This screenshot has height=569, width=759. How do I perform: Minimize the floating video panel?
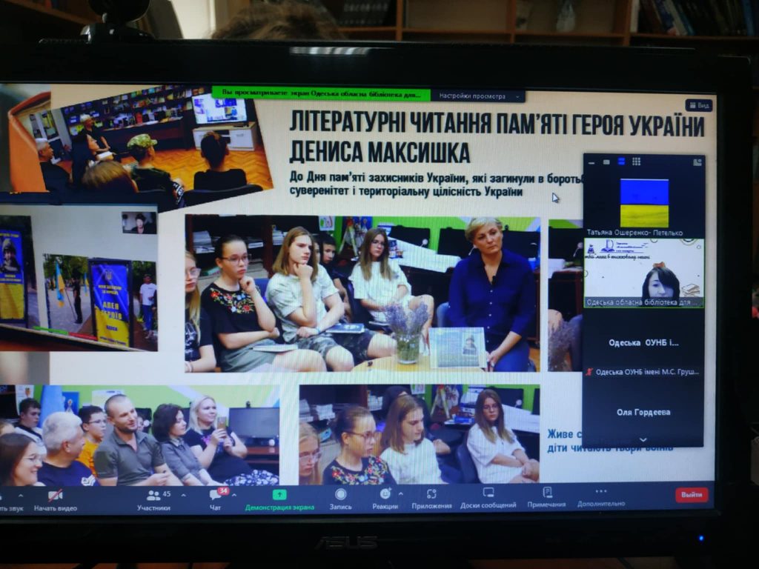click(592, 162)
